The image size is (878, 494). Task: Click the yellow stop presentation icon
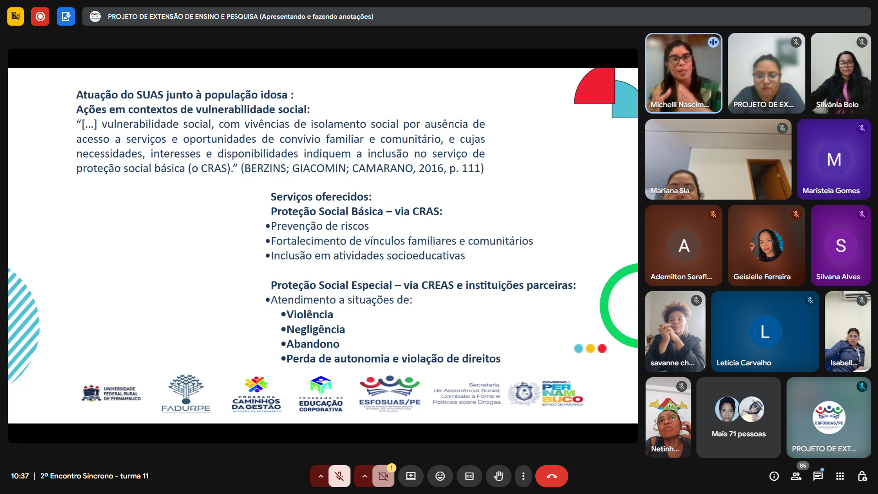[x=16, y=16]
